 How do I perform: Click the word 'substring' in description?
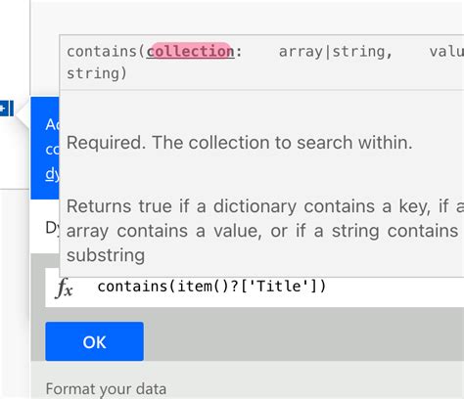pyautogui.click(x=106, y=255)
